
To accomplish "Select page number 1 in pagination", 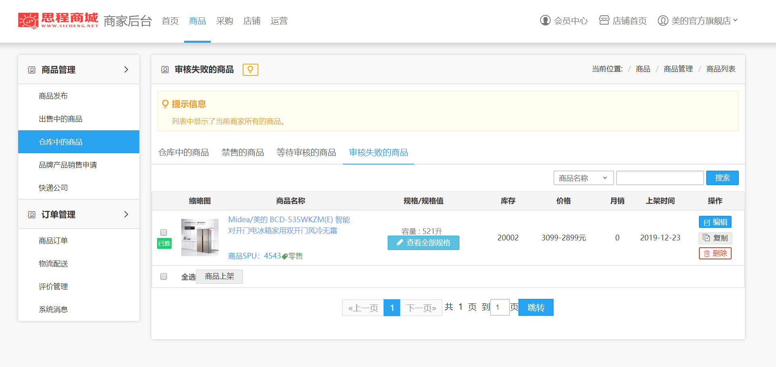I will [392, 308].
